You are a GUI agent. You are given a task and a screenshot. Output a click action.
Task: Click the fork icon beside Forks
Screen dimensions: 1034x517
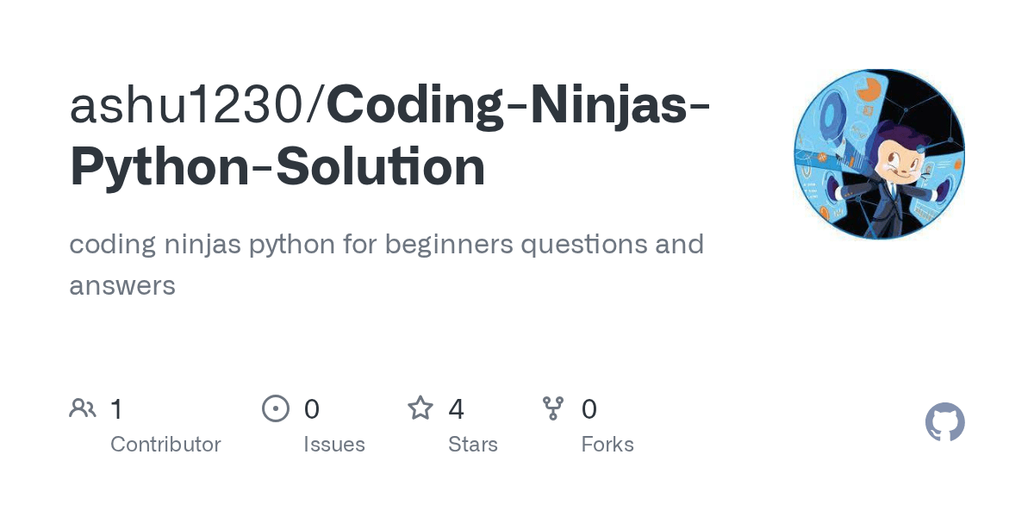point(553,408)
